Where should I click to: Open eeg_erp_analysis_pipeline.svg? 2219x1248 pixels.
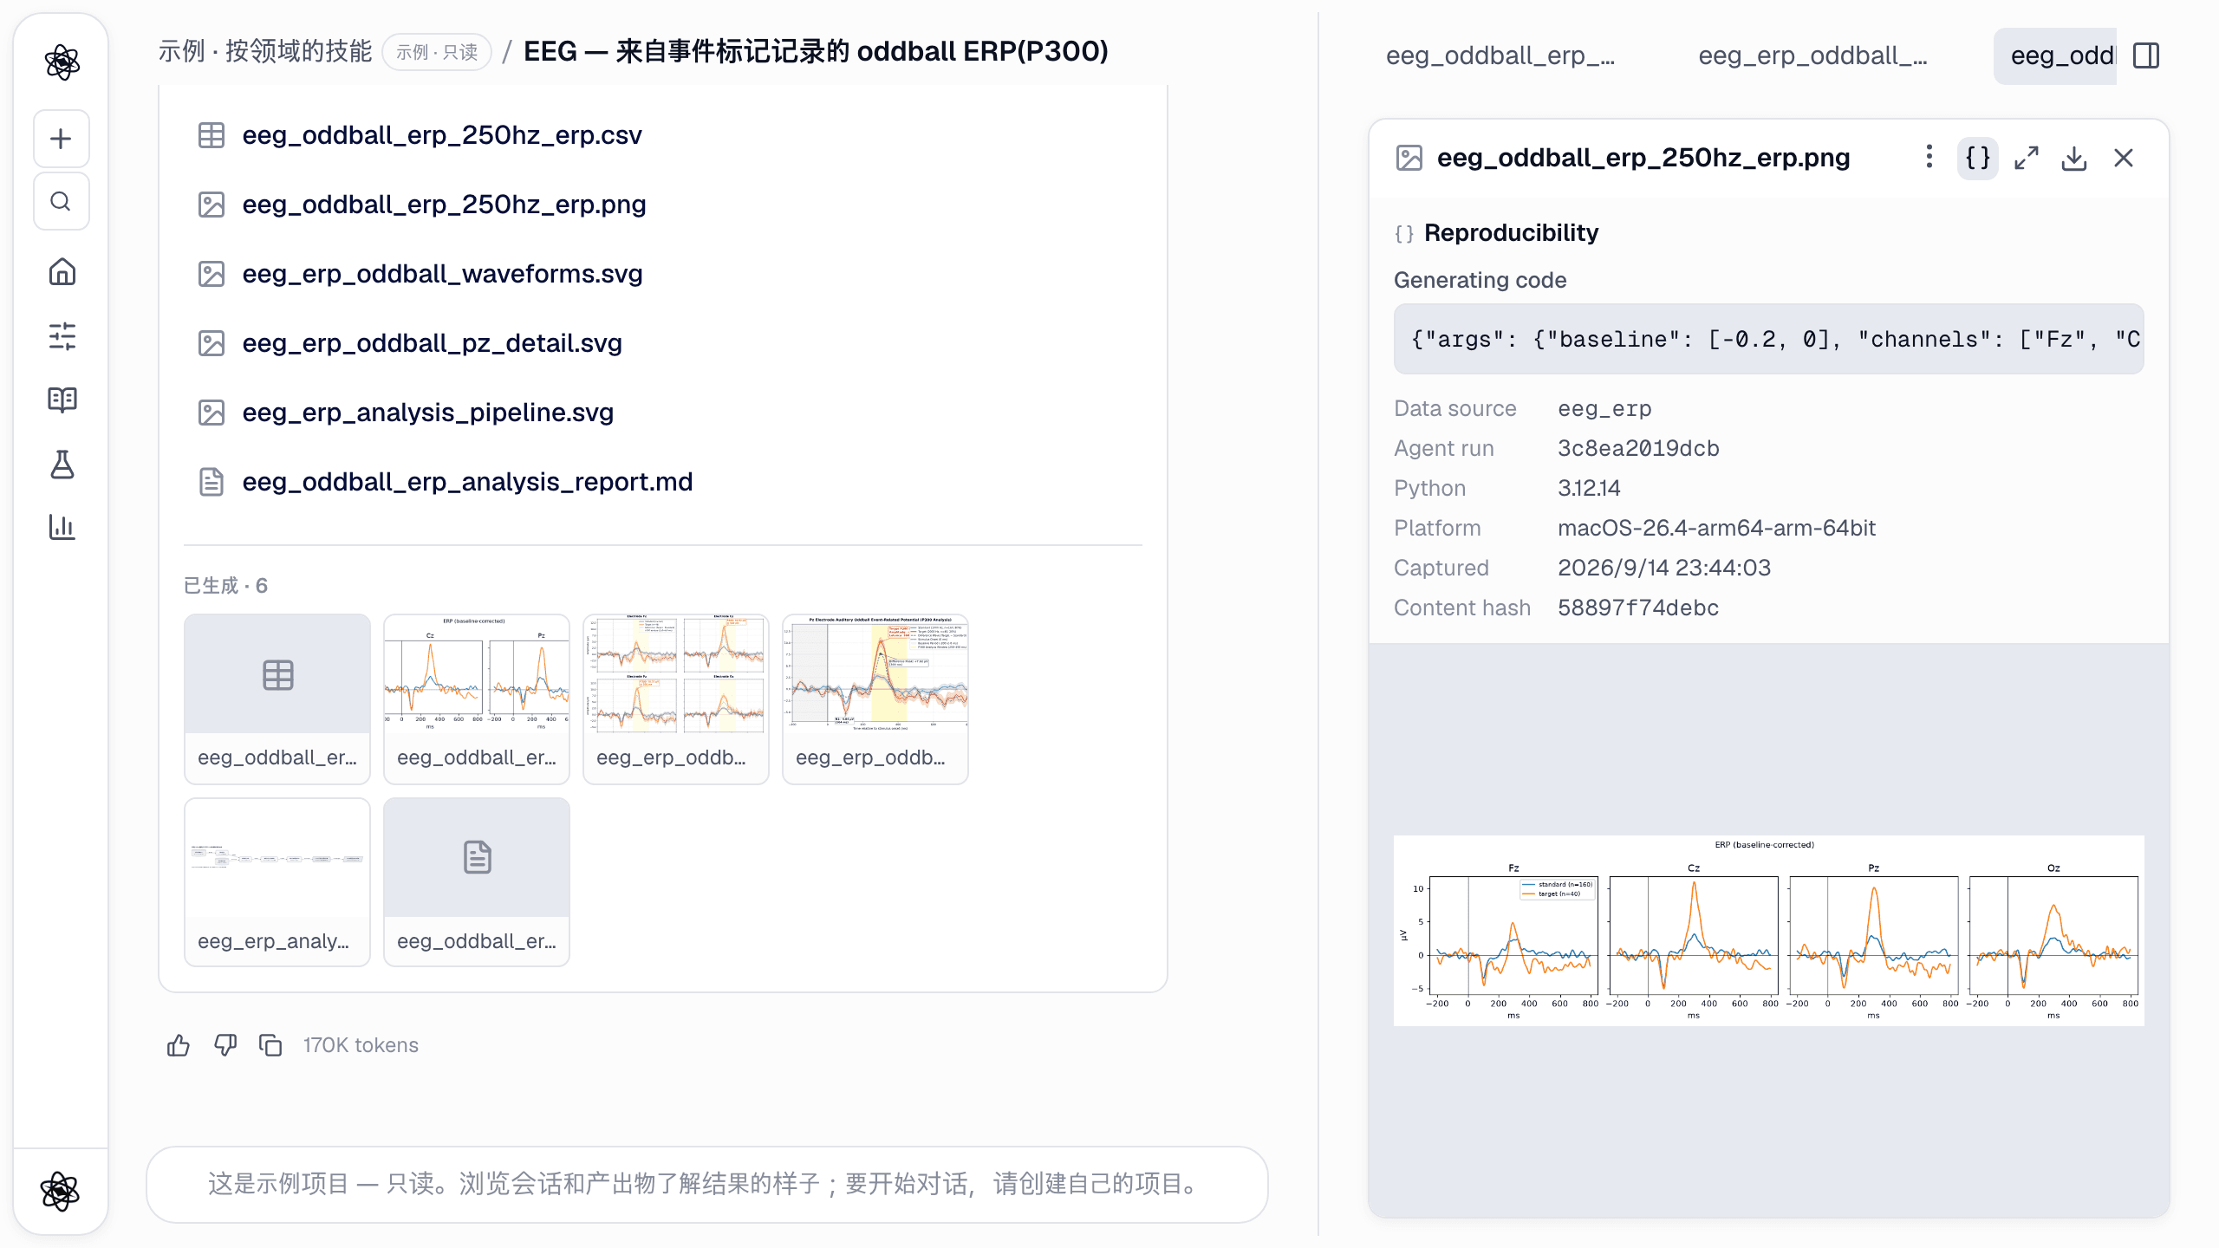click(427, 413)
